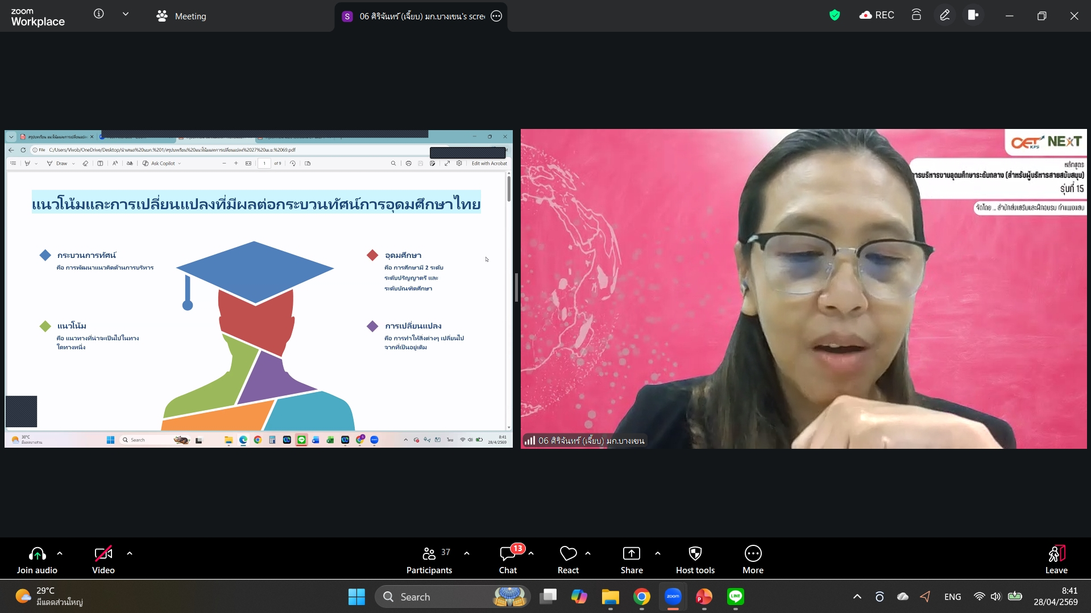Click the REC cloud recording indicator
Viewport: 1091px width, 613px height.
(x=877, y=15)
